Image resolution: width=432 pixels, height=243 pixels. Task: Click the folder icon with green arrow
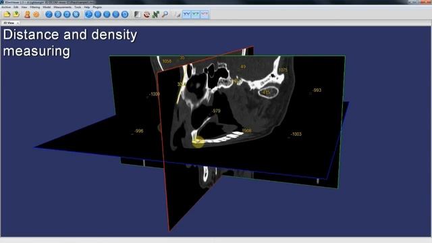pyautogui.click(x=16, y=14)
